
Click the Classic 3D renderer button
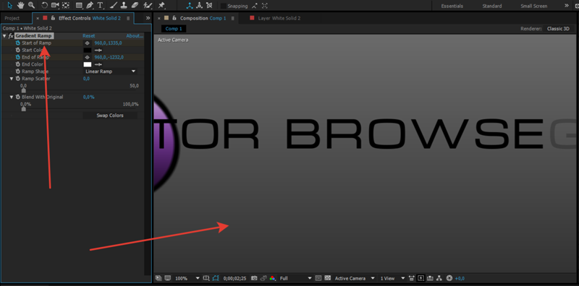tap(558, 29)
